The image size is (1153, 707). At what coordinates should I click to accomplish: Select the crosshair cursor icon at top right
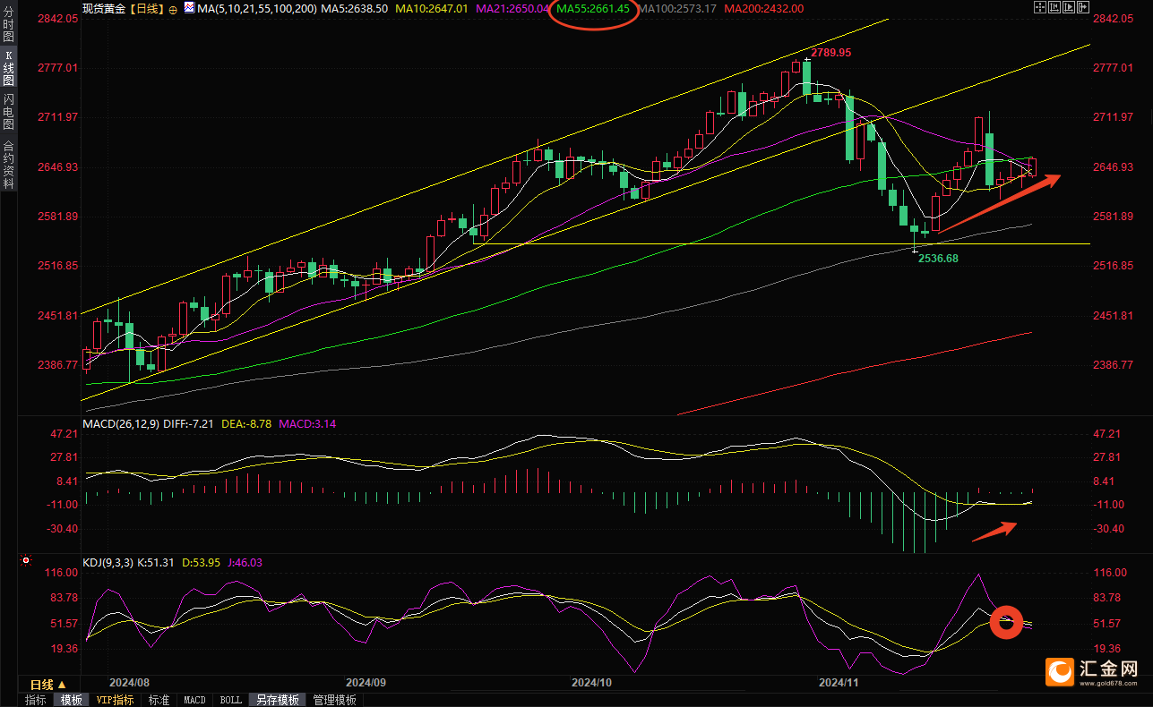click(x=1040, y=7)
